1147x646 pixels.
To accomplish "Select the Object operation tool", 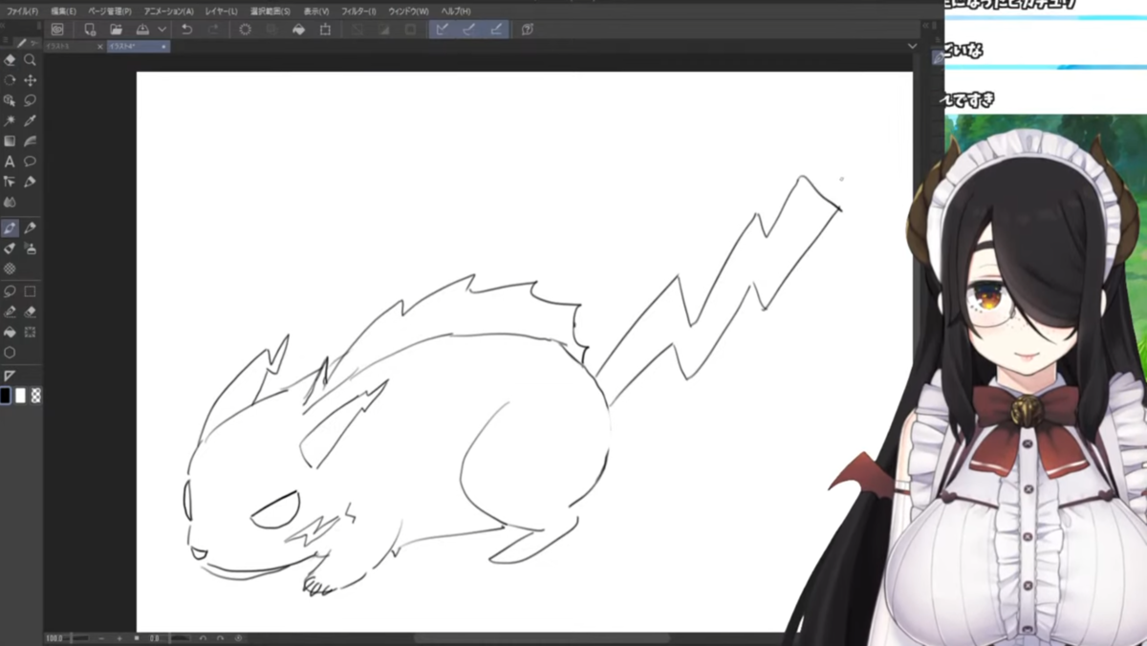I will (10, 100).
